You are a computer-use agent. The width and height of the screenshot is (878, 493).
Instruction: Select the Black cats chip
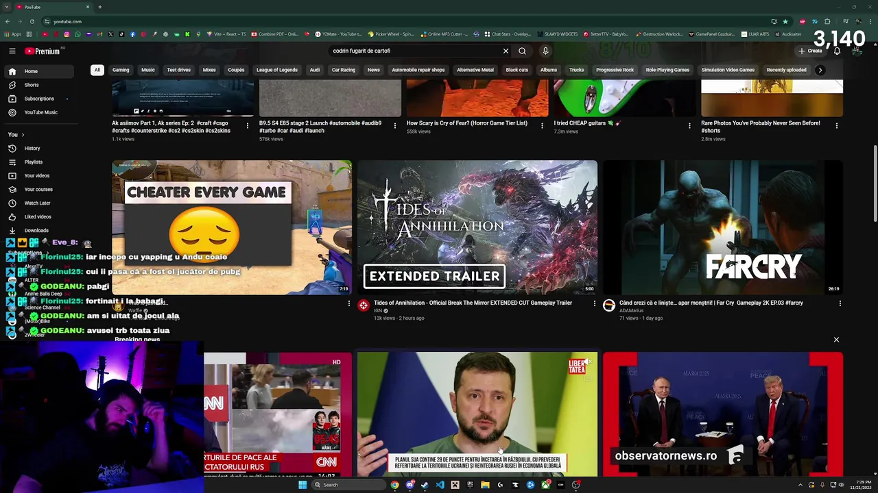517,70
